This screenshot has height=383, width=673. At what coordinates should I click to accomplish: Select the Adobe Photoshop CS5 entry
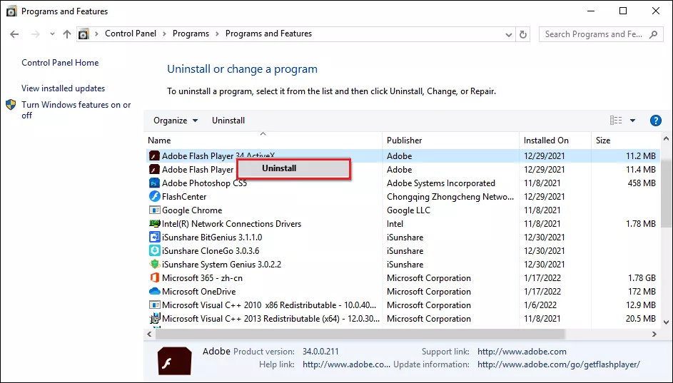point(204,183)
